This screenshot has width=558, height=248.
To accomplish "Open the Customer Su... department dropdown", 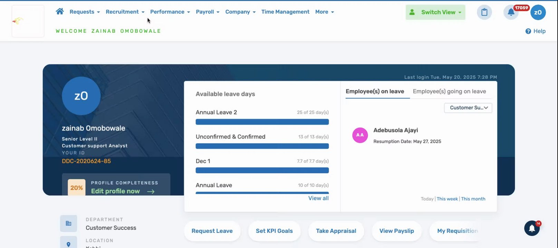I will 468,108.
